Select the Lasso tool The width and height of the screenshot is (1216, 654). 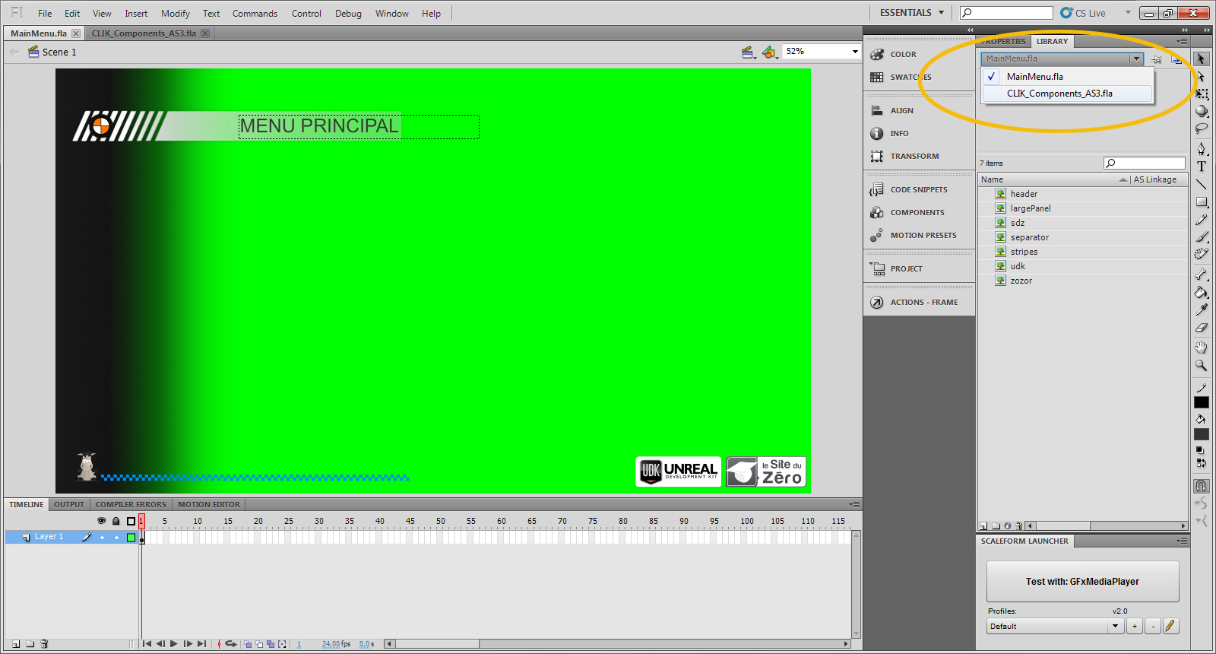tap(1202, 129)
